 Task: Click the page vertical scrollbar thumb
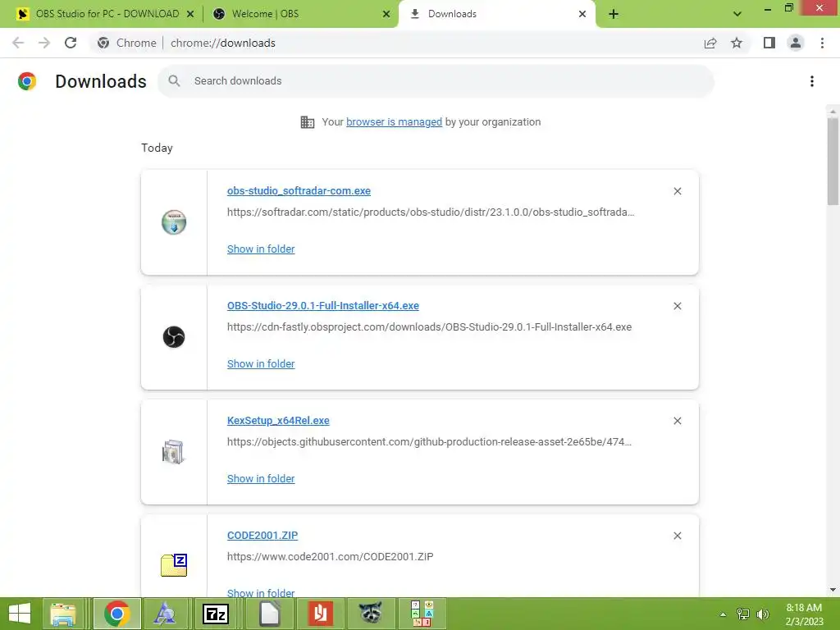click(x=833, y=161)
